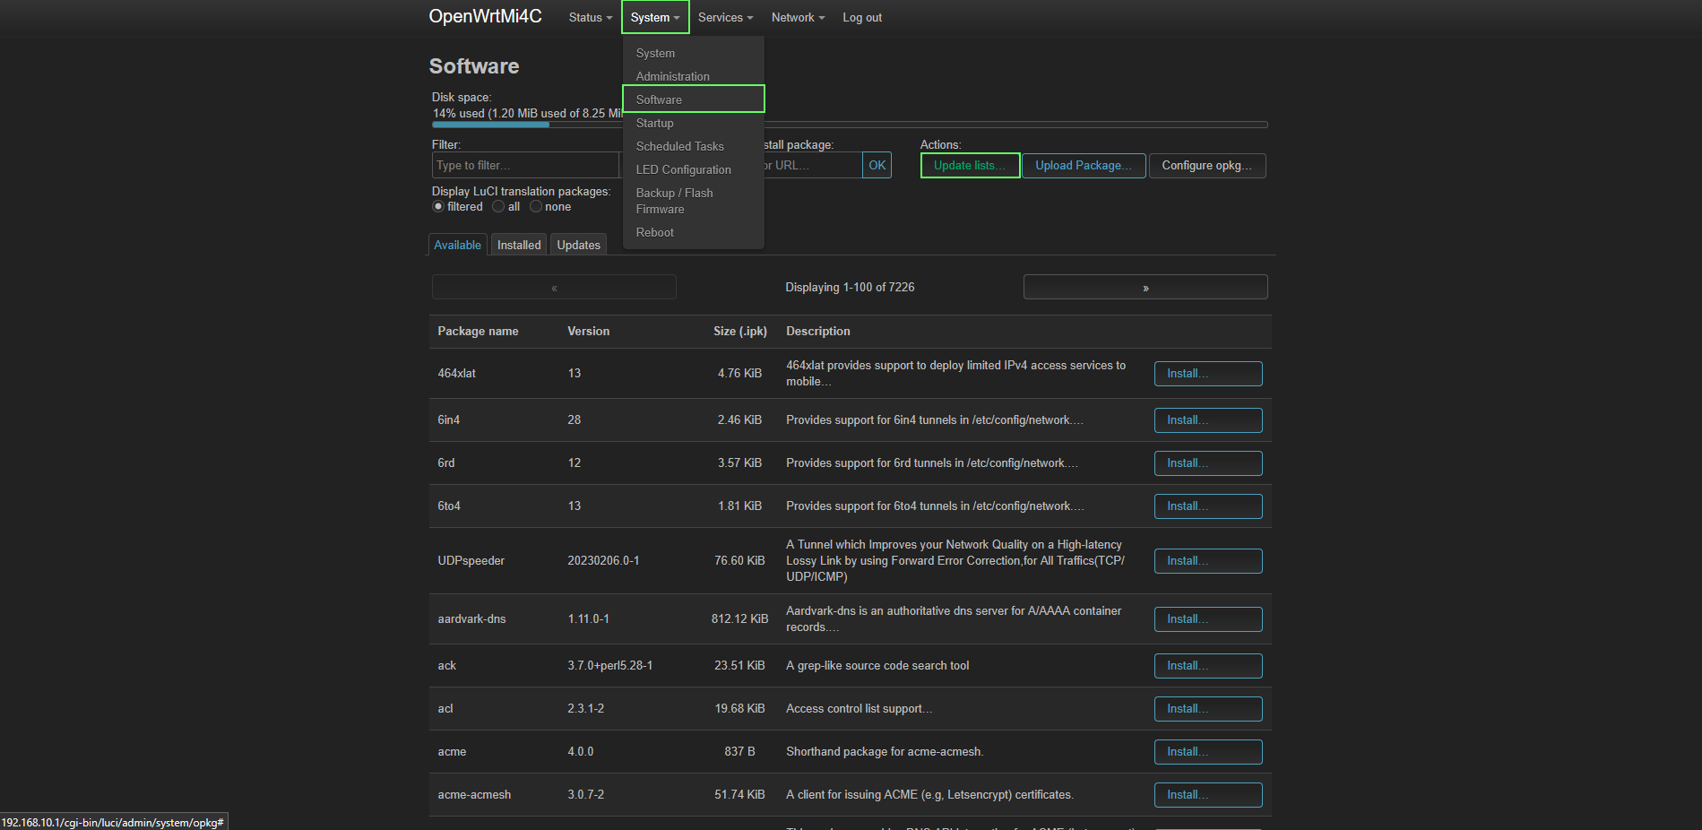Open System entry in the System menu

click(x=693, y=53)
